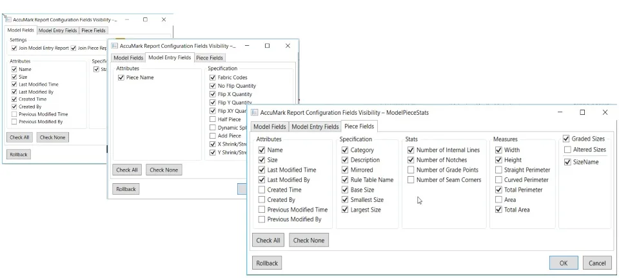Uncheck Created Time in back-left Model Fields window
This screenshot has height=278, width=619.
(14, 99)
